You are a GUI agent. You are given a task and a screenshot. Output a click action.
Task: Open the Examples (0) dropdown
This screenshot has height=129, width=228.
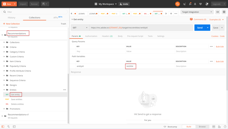(216, 19)
